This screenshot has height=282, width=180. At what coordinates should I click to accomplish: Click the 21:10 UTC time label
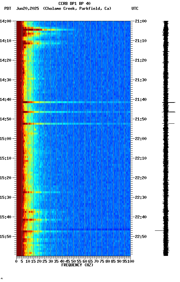(141, 41)
